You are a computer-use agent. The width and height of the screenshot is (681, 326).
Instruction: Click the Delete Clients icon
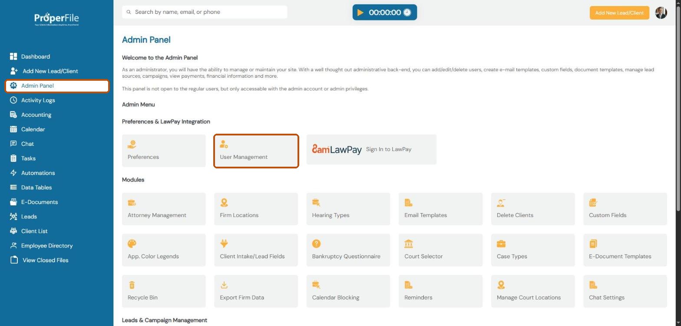pos(501,203)
